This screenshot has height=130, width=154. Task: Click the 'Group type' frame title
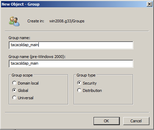coord(86,75)
